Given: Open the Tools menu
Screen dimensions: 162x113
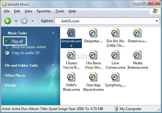Looking at the screenshot, I should 59,11.
